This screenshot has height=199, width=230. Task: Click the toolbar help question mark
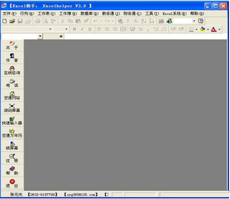(x=201, y=21)
